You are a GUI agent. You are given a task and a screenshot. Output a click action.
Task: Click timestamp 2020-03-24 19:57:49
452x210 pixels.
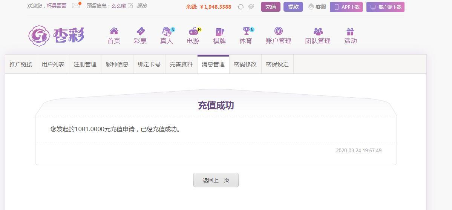tap(359, 150)
